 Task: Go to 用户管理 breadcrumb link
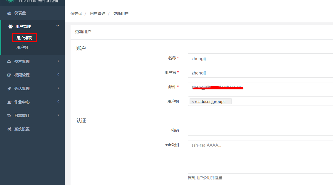[x=98, y=13]
